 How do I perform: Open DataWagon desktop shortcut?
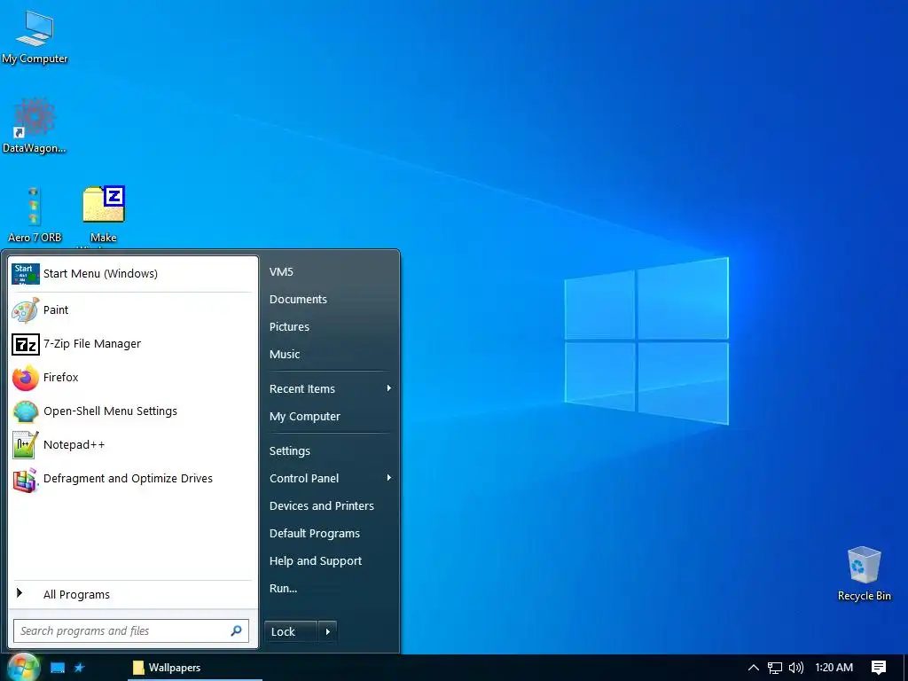tap(35, 126)
